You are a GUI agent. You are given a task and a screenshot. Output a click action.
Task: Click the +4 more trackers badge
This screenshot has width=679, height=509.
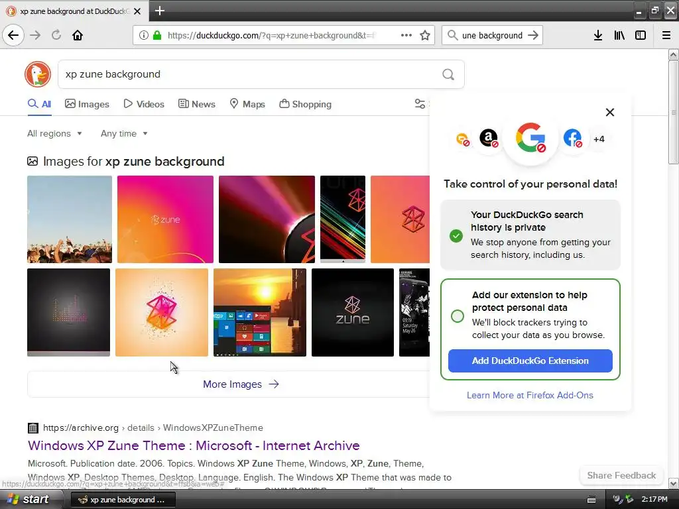click(599, 139)
